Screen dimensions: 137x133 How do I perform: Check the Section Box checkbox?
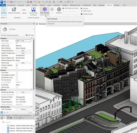pos(17,87)
